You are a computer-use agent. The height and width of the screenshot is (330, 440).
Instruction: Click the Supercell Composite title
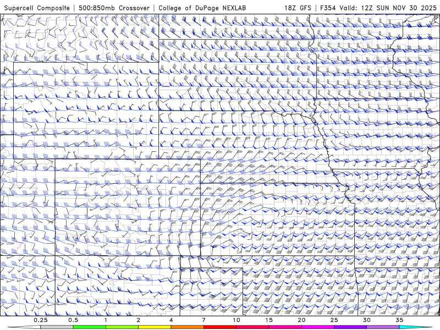coord(37,8)
